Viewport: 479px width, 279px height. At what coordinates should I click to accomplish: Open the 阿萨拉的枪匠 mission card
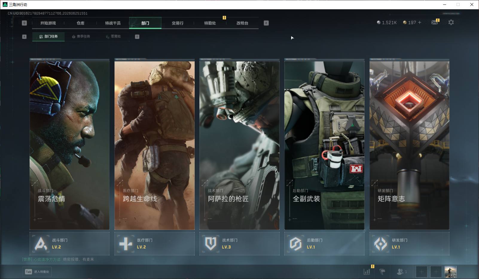239,145
